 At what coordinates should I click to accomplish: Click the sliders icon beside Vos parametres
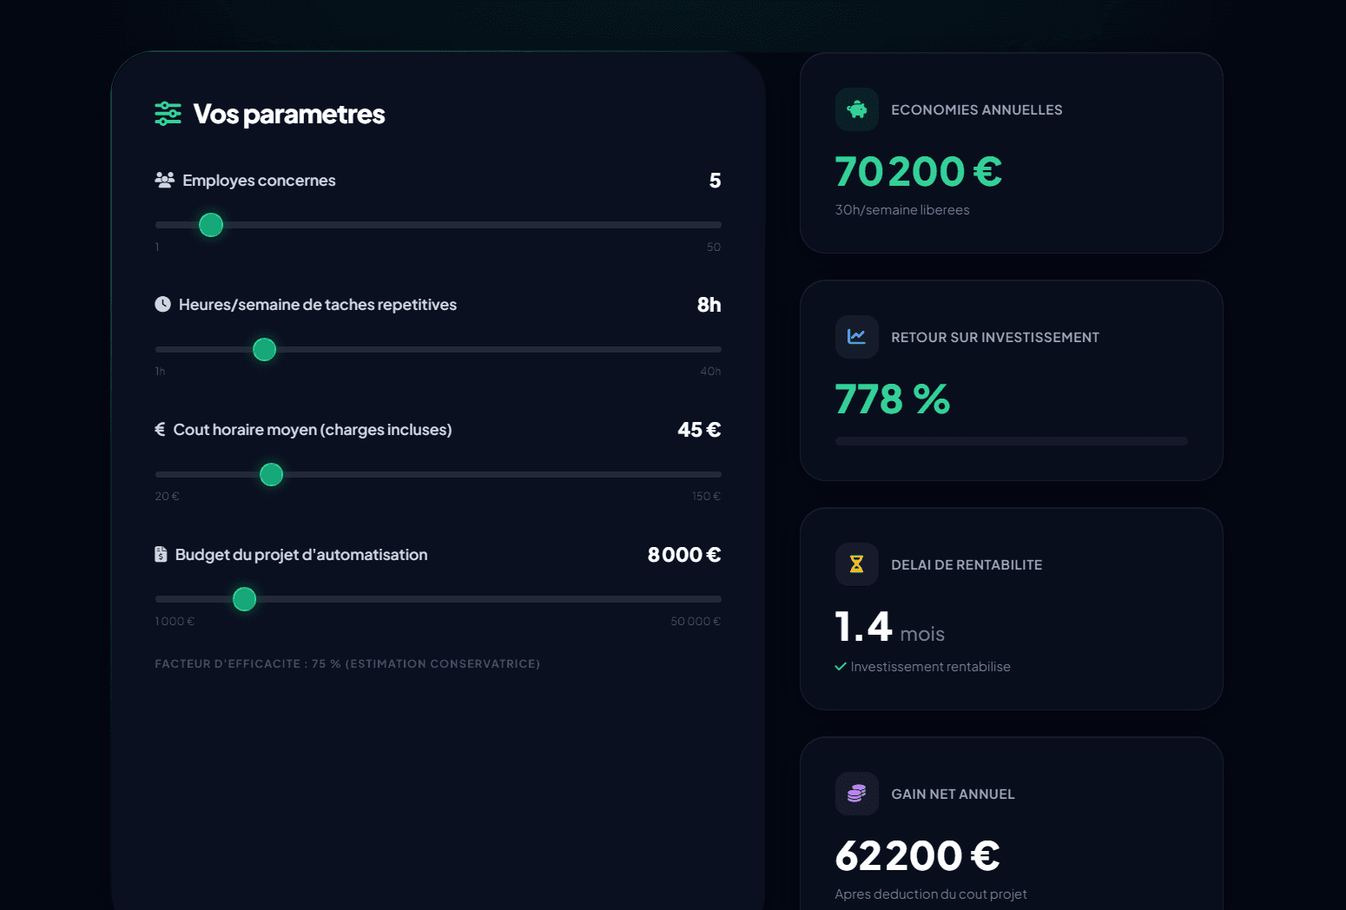click(168, 114)
